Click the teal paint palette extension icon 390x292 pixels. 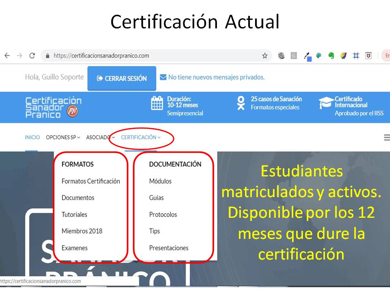coord(319,56)
